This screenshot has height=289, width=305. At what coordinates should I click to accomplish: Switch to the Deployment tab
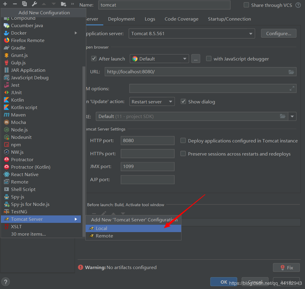pyautogui.click(x=121, y=19)
